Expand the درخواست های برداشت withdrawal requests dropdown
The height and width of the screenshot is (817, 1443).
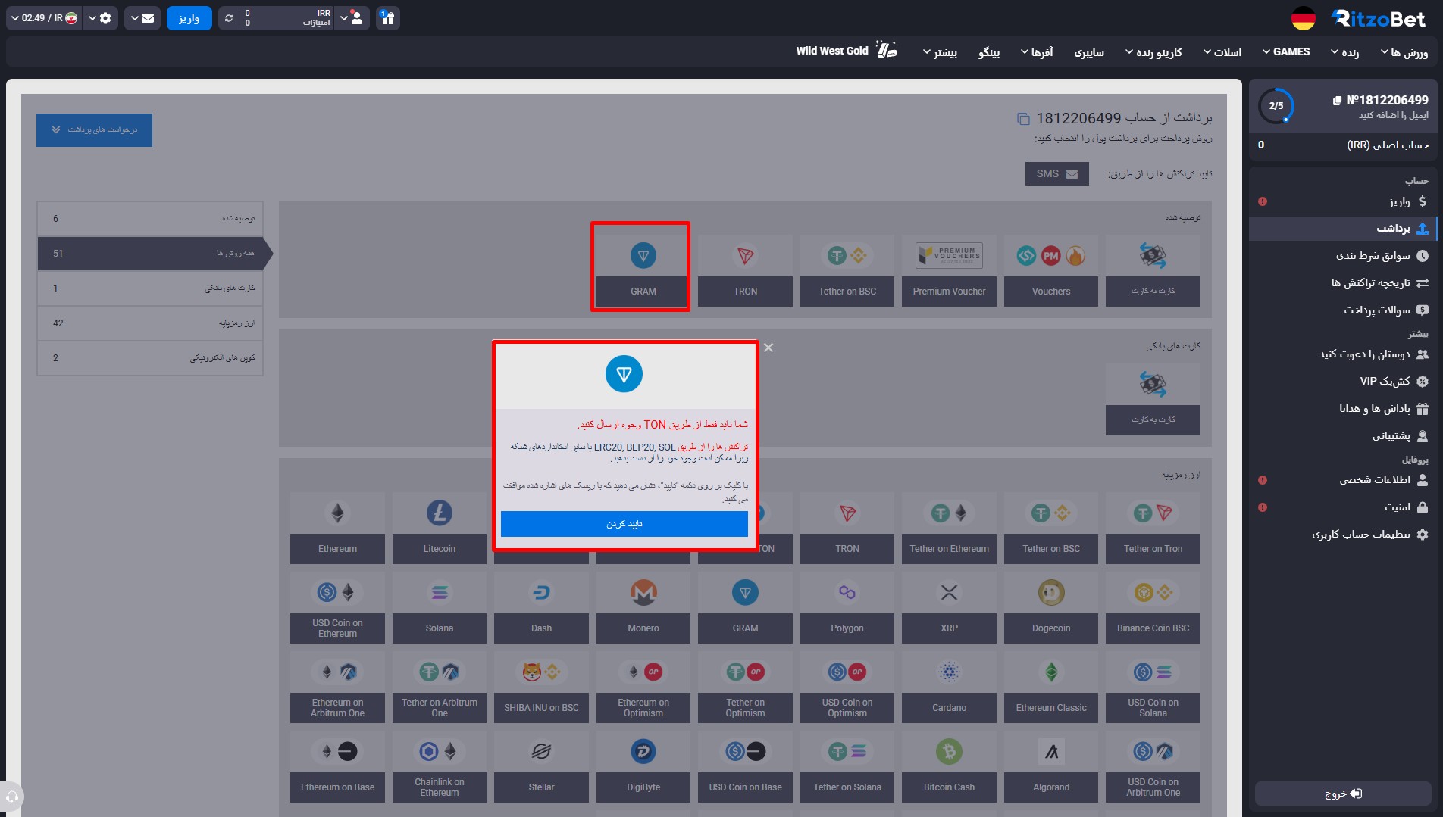94,130
